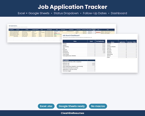Click the Location / Remote column header

tap(35, 30)
